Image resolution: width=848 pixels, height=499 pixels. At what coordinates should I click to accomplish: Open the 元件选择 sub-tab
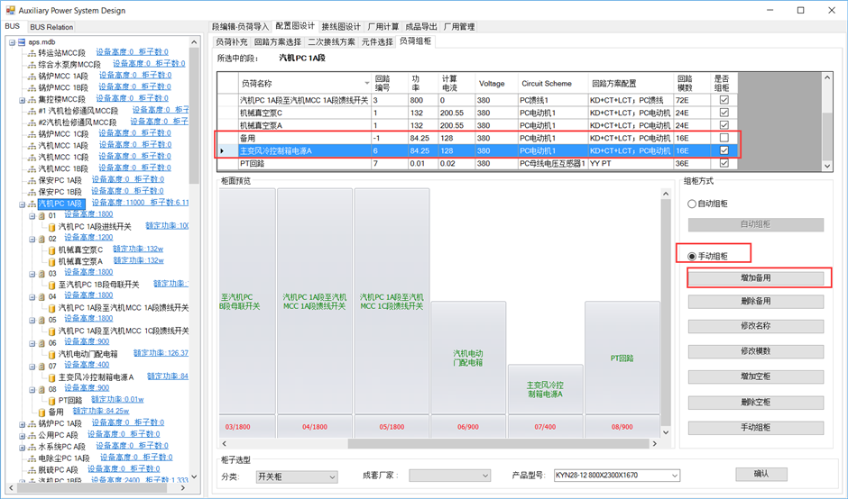click(377, 41)
